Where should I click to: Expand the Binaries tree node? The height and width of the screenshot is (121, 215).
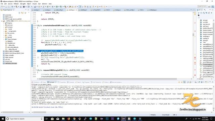point(4,23)
